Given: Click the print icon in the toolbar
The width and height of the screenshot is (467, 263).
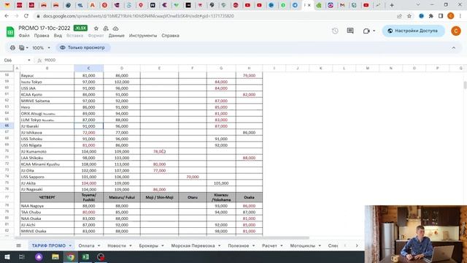Looking at the screenshot, I should [x=12, y=47].
